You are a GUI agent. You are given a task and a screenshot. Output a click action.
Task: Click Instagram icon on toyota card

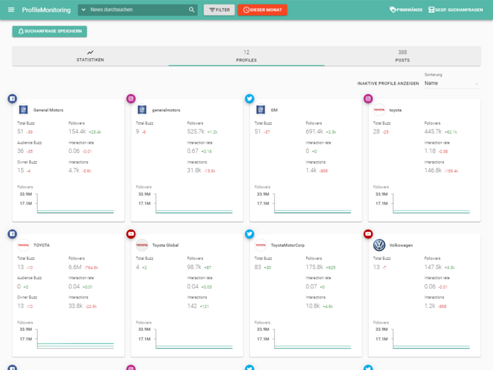click(368, 99)
